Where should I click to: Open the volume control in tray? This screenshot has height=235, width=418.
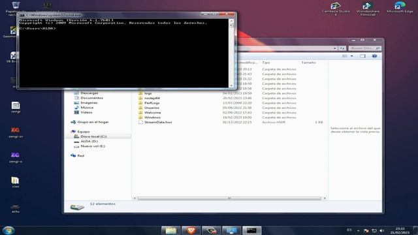coord(381,230)
